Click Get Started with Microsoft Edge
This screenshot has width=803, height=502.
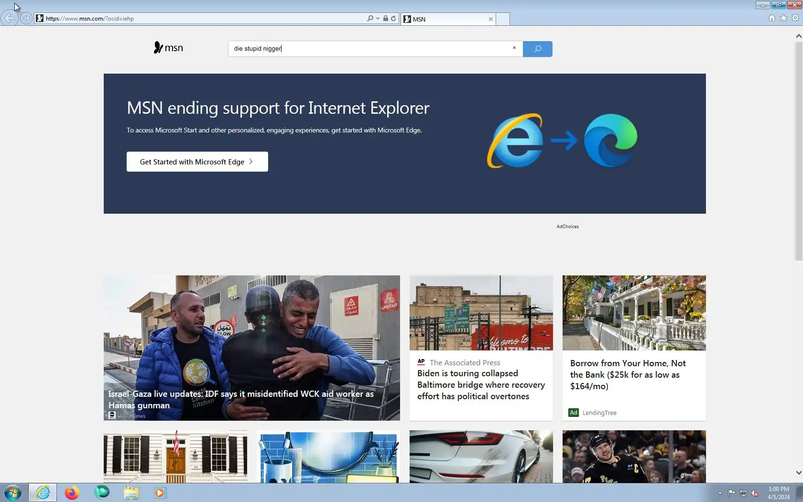coord(197,162)
